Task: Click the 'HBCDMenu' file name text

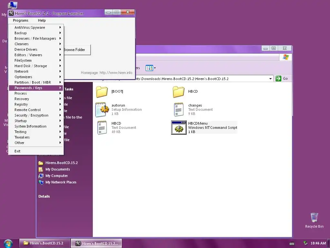Action: 198,123
